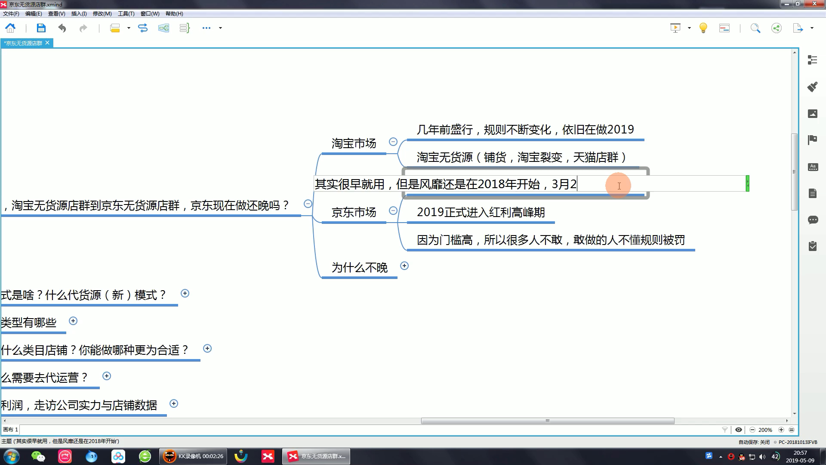Zoom in with the plus button
The height and width of the screenshot is (465, 826).
tap(781, 430)
